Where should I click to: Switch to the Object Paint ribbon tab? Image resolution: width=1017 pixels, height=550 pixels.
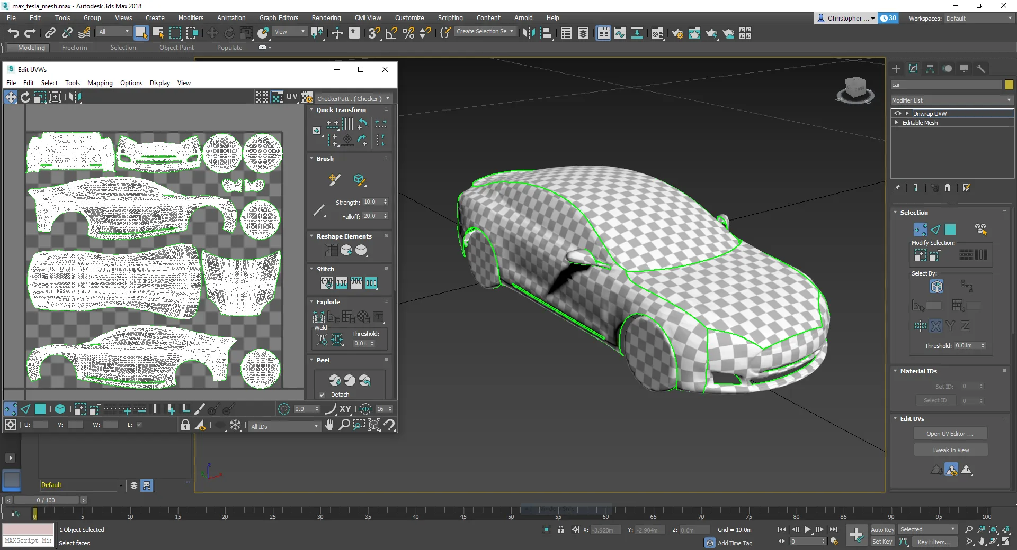tap(176, 47)
